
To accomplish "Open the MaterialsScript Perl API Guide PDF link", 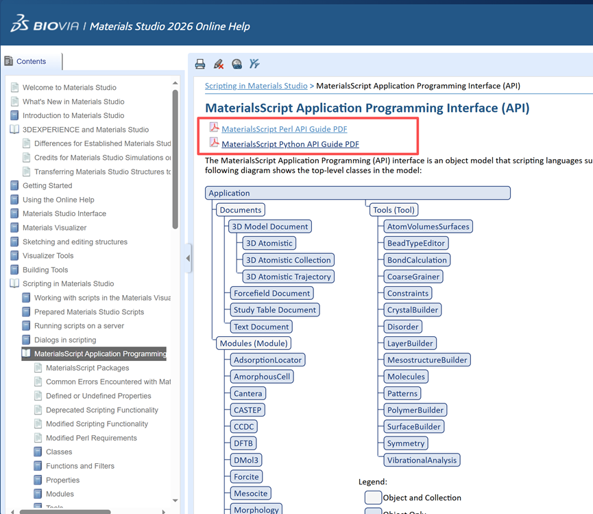I will 285,129.
